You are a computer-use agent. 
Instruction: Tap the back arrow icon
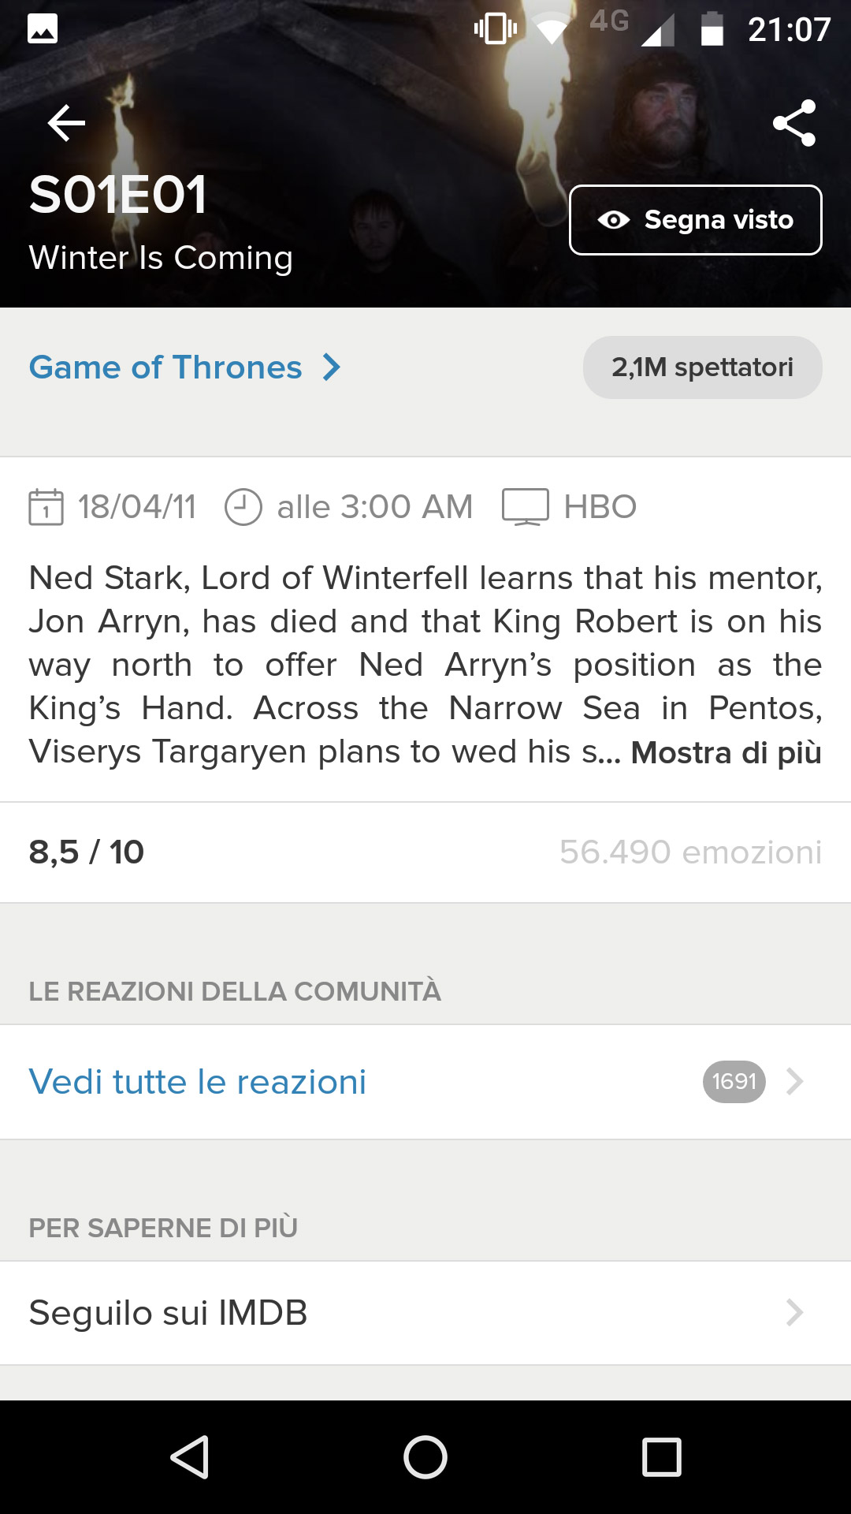tap(66, 124)
